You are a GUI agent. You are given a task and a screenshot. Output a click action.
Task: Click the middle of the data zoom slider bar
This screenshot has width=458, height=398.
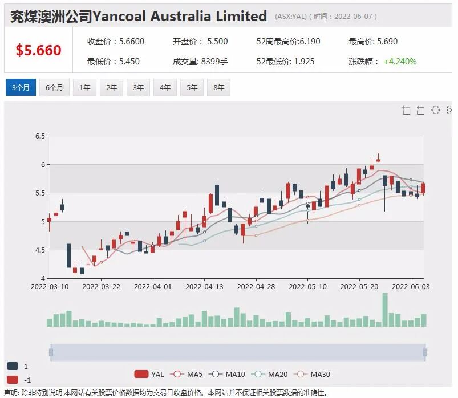pos(238,352)
